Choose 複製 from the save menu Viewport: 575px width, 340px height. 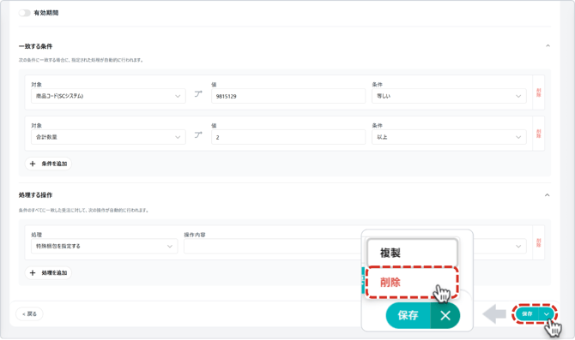(412, 253)
